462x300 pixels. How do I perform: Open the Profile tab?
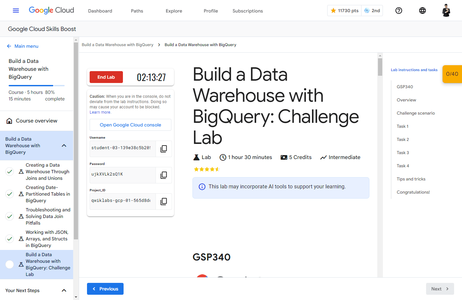[x=211, y=11]
